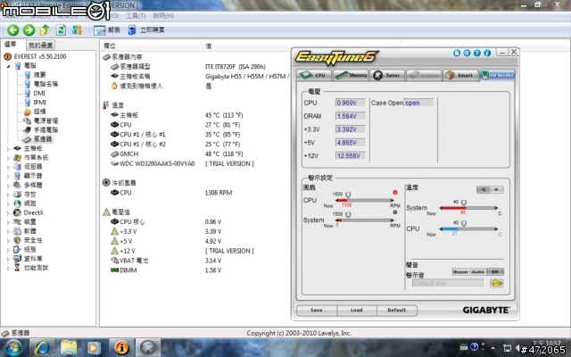Click the people icon in EVEREST toolbar
571x357 pixels.
coord(77,29)
